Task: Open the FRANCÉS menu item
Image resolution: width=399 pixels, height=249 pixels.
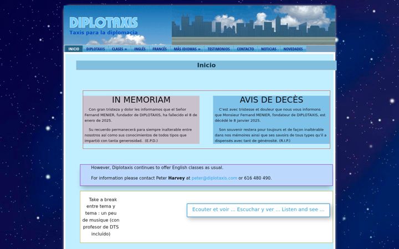Action: click(160, 49)
